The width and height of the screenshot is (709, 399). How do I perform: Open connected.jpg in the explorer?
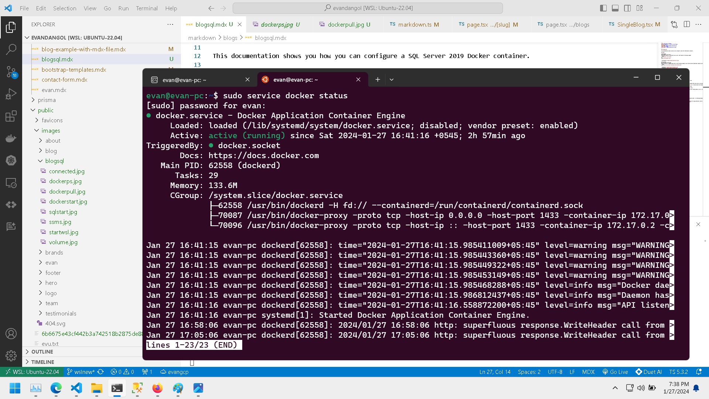click(x=66, y=171)
